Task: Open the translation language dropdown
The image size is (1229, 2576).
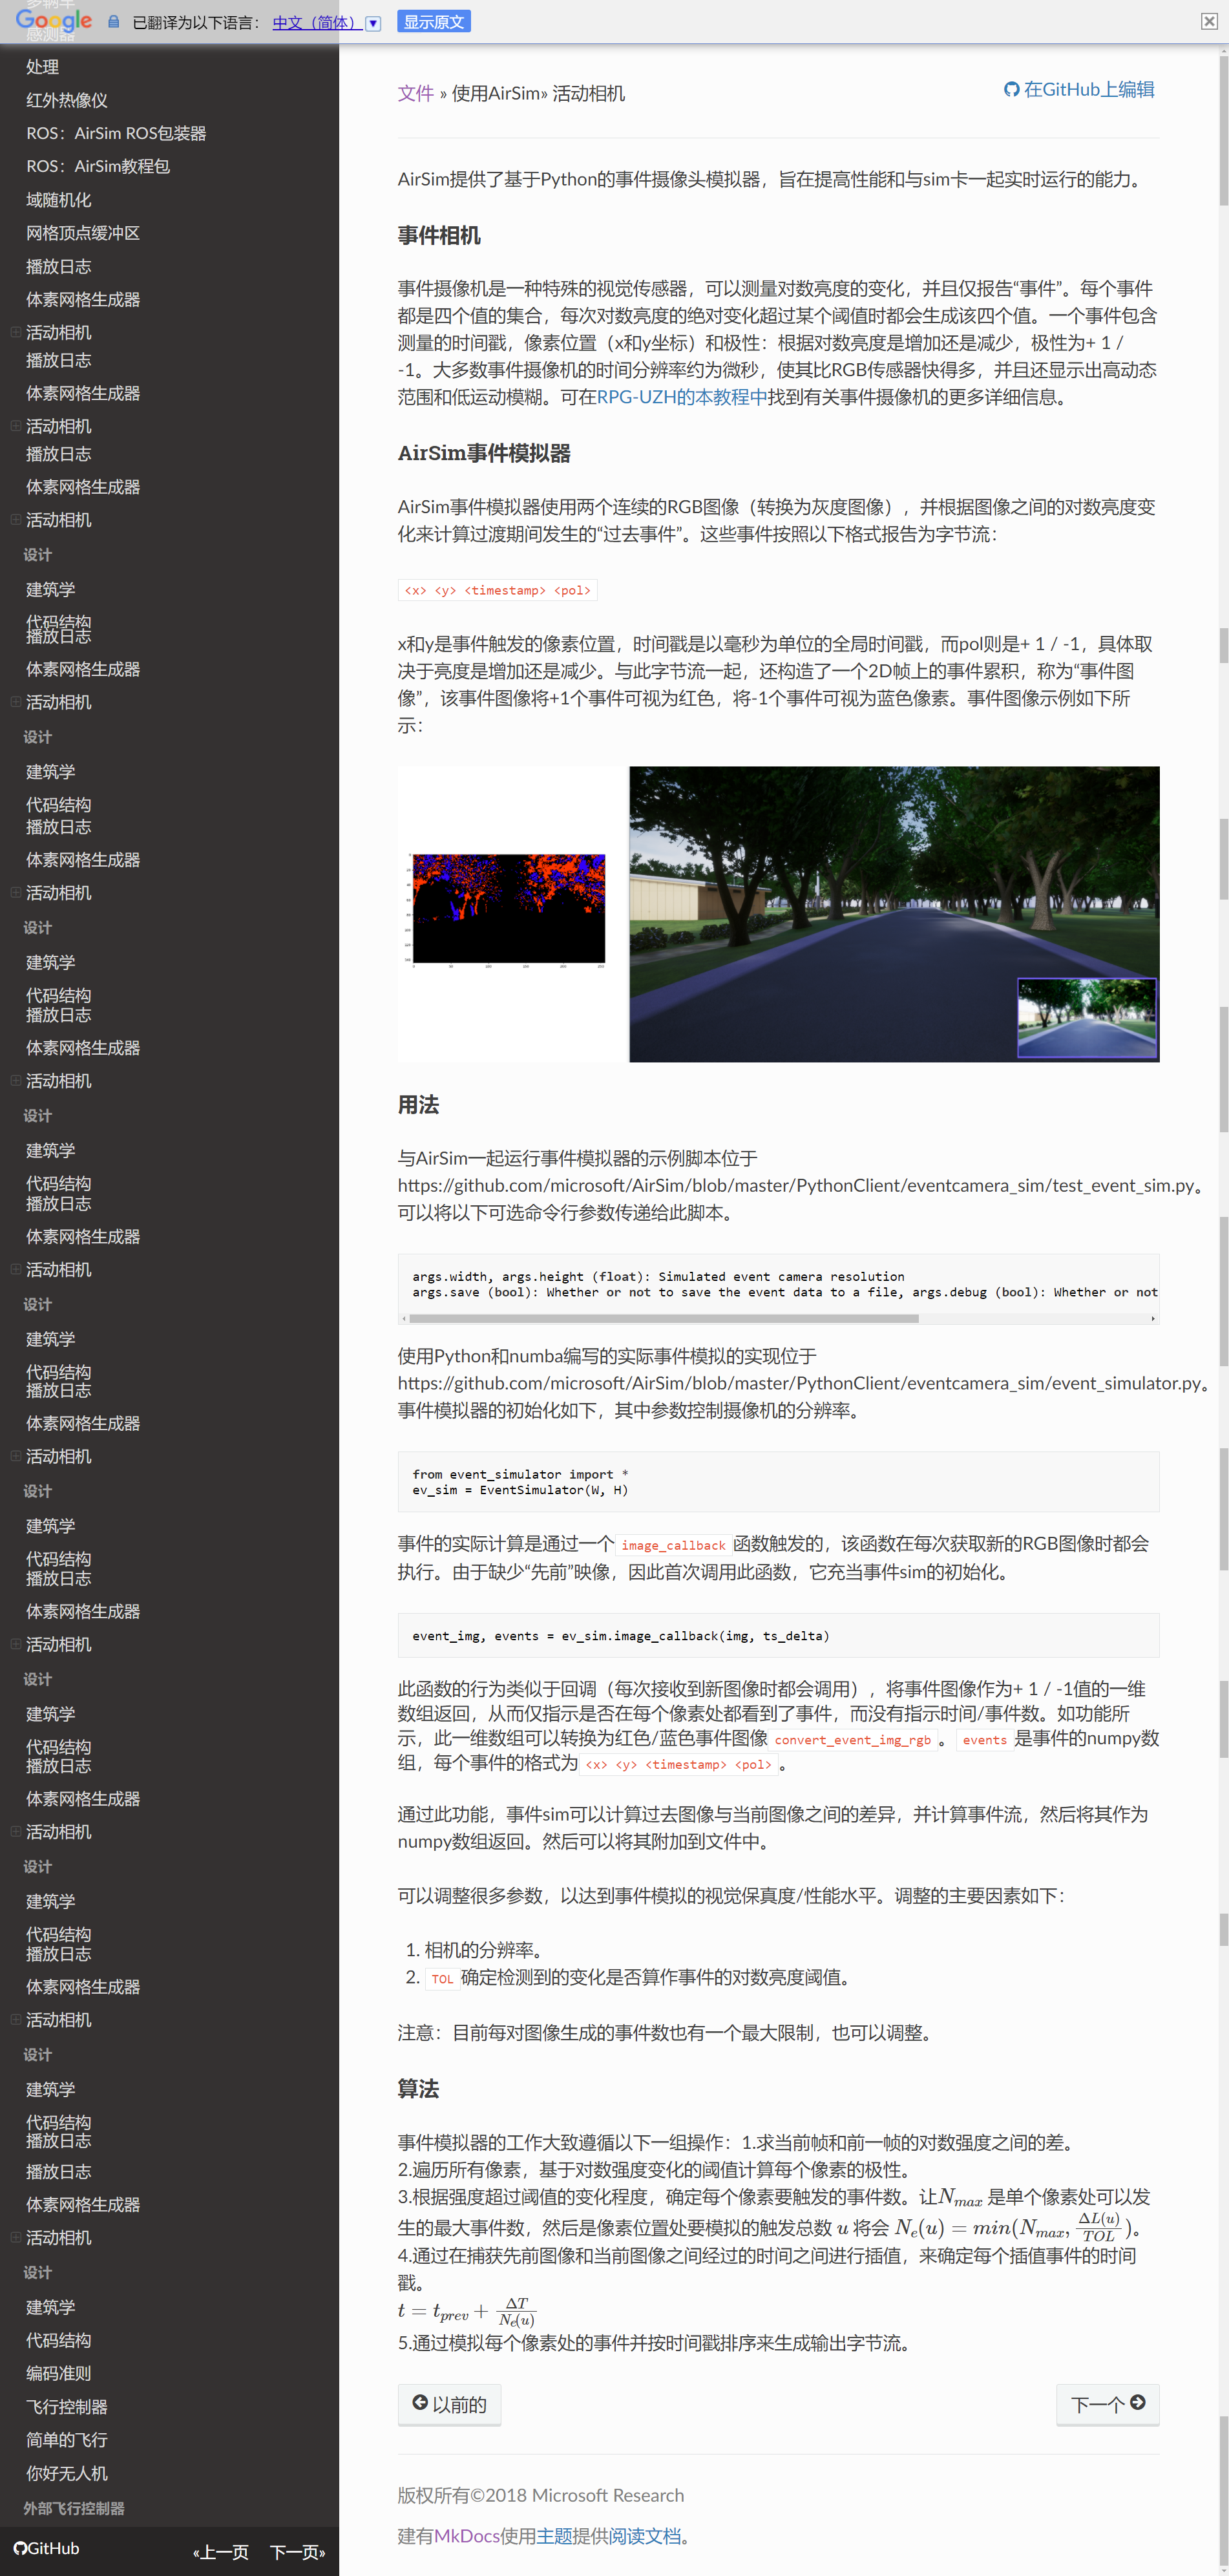Action: point(372,22)
